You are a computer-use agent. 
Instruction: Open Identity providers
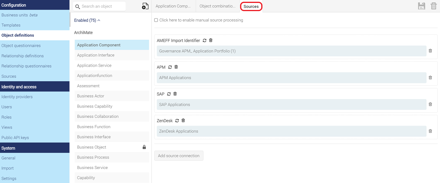(35, 97)
